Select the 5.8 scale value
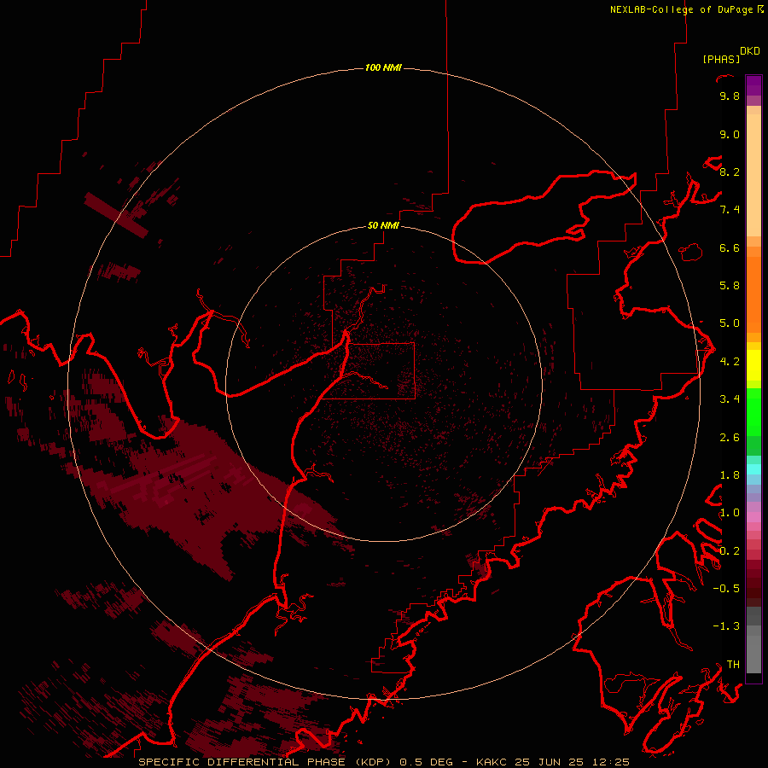Image resolution: width=768 pixels, height=768 pixels. click(730, 286)
